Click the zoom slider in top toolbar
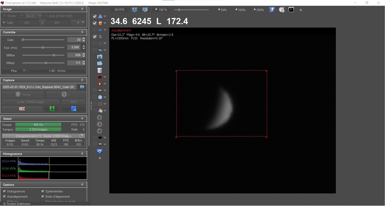Viewport: 385px width, 206px height. click(x=191, y=10)
